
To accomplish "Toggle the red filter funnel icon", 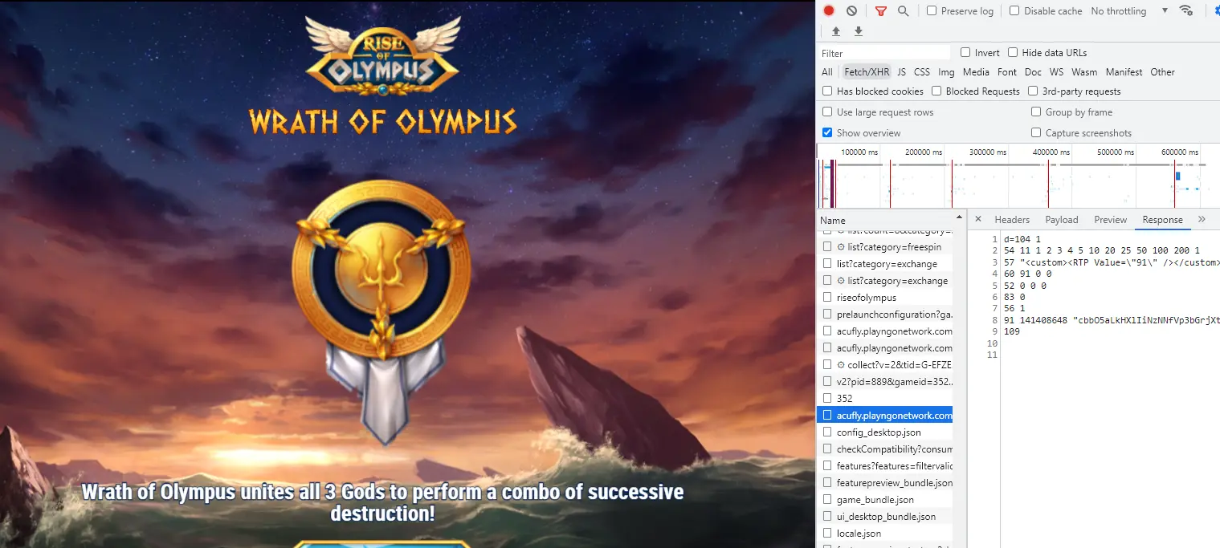I will 881,11.
